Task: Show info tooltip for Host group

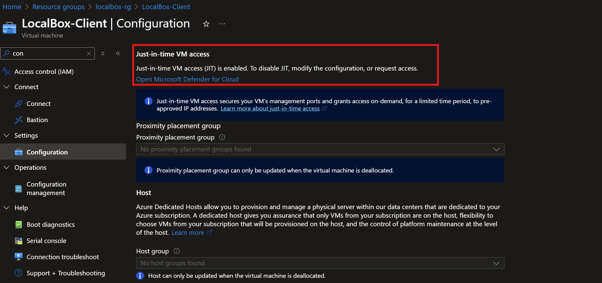Action: (176, 251)
